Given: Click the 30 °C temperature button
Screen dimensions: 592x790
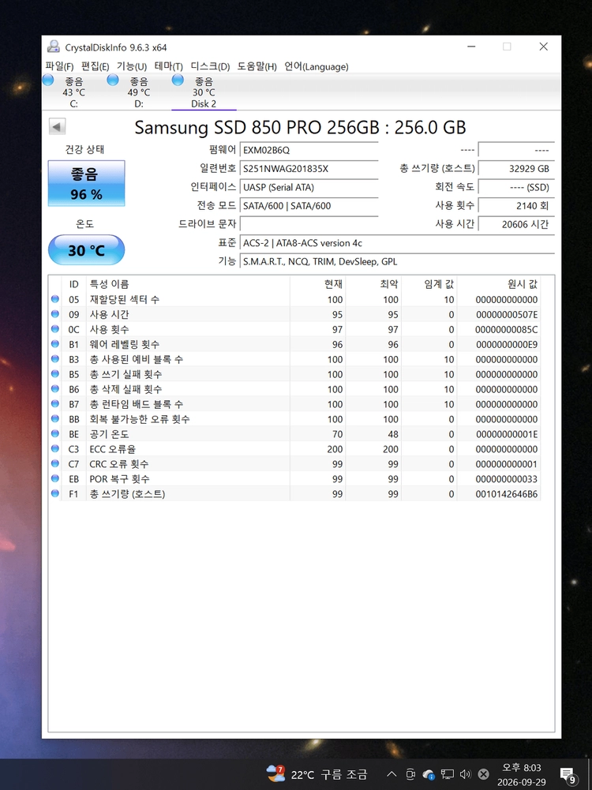Looking at the screenshot, I should pos(86,250).
